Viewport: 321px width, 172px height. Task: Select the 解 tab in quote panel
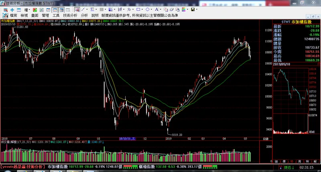(315, 161)
